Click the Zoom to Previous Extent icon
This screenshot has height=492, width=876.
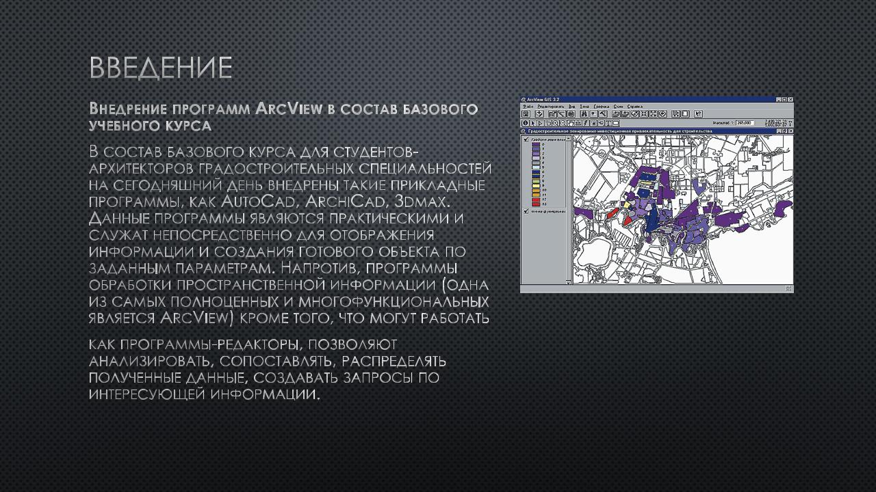pyautogui.click(x=662, y=113)
